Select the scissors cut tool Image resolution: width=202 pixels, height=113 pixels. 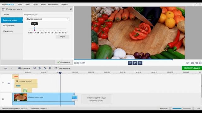(34, 68)
